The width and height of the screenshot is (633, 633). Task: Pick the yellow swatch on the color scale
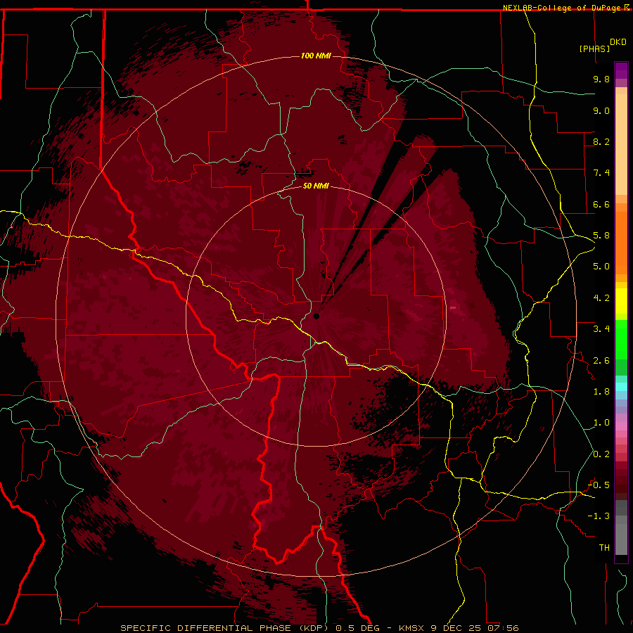(x=621, y=301)
